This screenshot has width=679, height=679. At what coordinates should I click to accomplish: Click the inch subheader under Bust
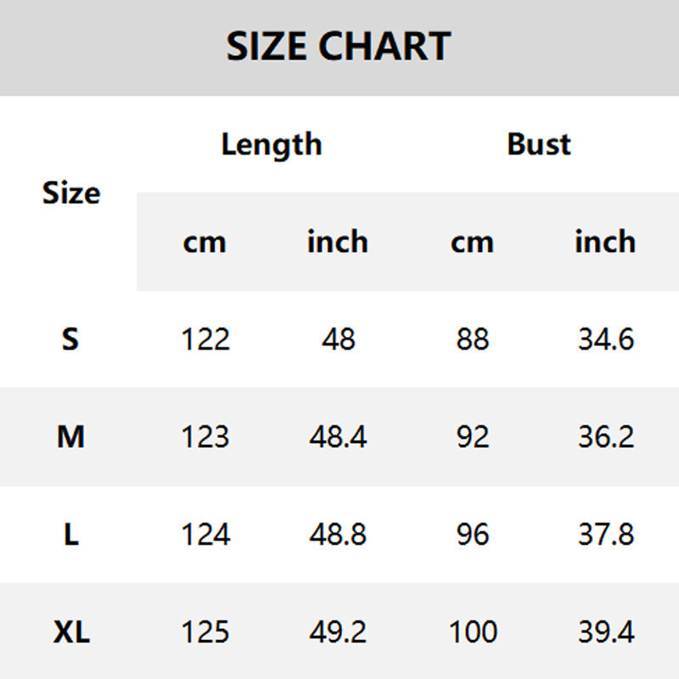pyautogui.click(x=605, y=242)
